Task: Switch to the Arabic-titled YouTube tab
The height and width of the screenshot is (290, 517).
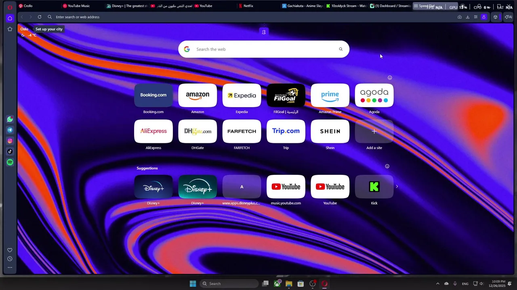Action: point(170,6)
